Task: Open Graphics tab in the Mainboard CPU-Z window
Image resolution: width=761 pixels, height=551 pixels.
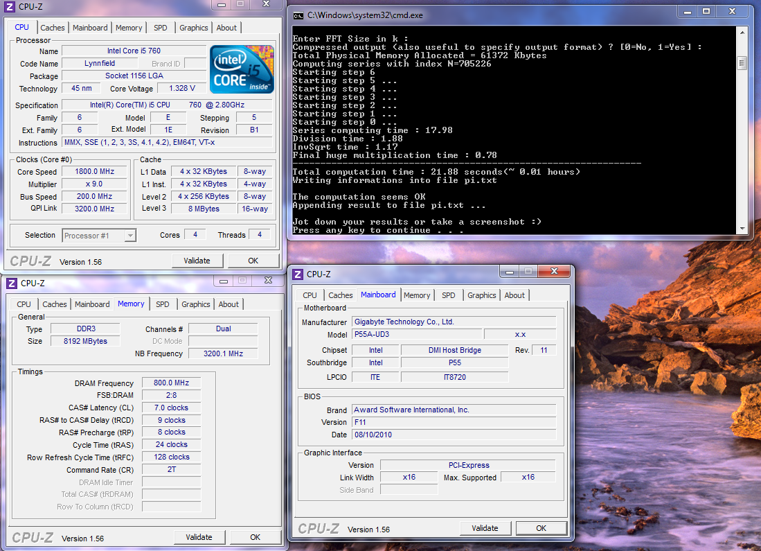Action: pos(481,295)
